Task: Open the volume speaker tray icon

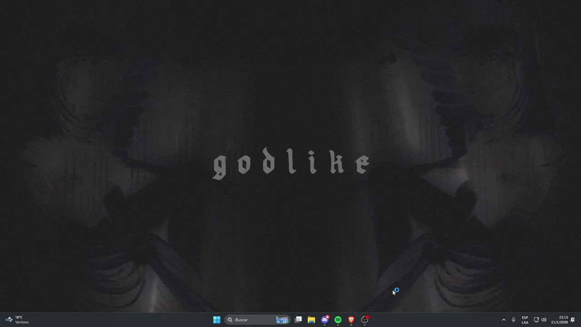Action: 544,320
